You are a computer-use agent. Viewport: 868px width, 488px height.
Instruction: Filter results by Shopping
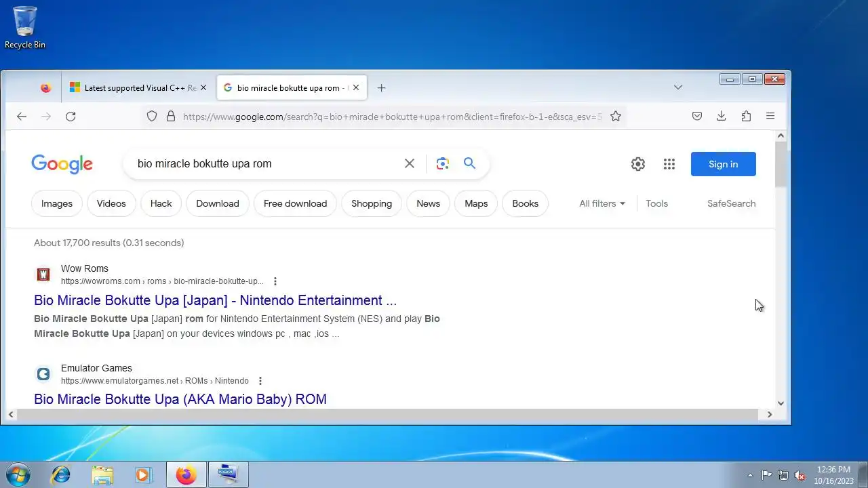pyautogui.click(x=372, y=203)
